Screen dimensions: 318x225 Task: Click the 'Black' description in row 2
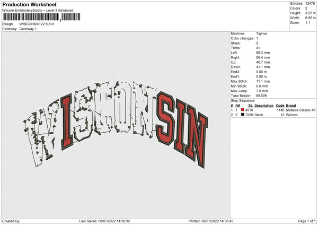[259, 115]
